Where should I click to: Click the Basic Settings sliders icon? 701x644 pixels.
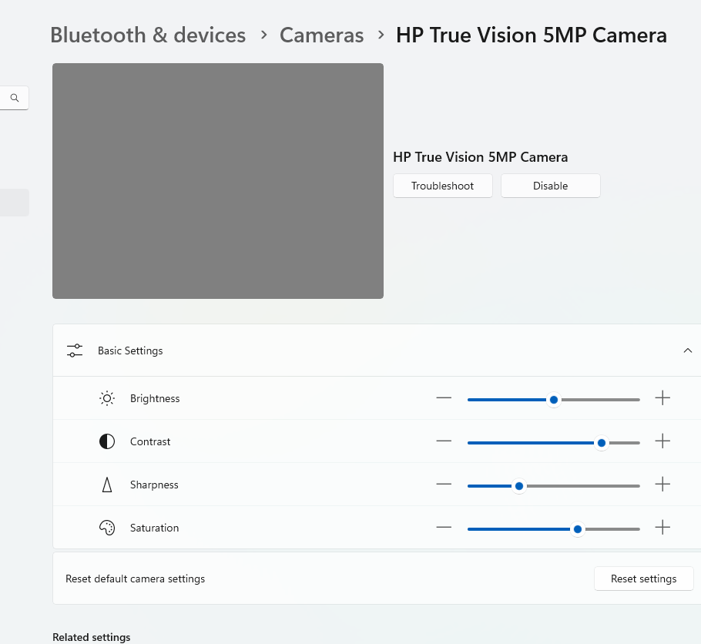[x=74, y=350]
